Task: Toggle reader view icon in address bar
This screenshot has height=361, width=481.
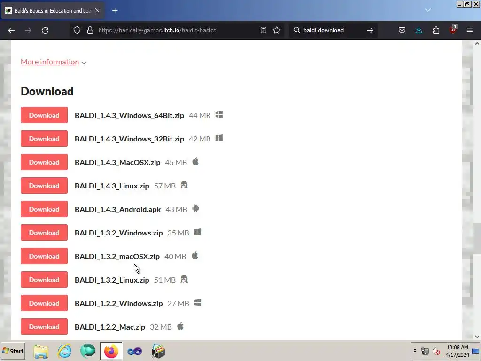Action: click(263, 30)
